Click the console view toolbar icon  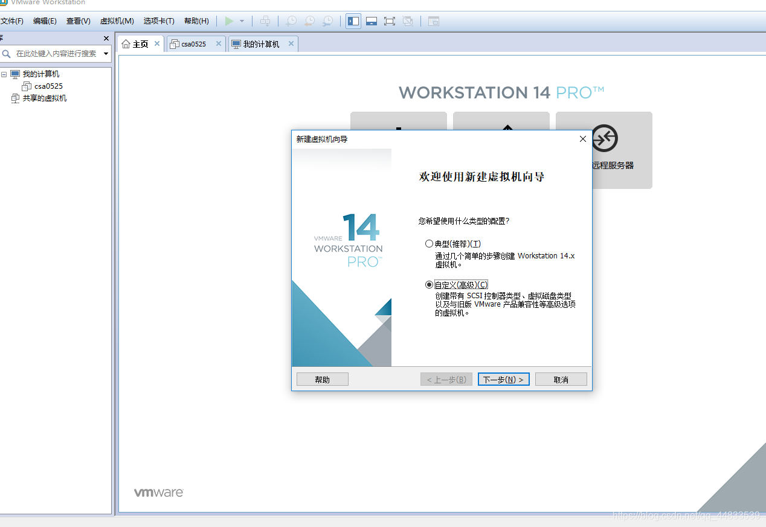pos(434,21)
